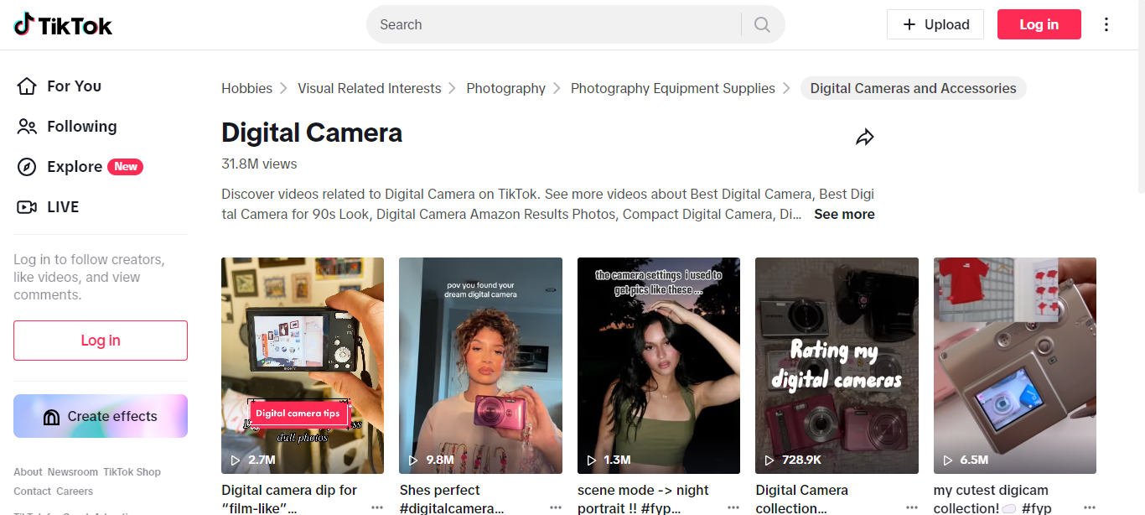Expand description with See more
The image size is (1145, 515).
tap(844, 214)
